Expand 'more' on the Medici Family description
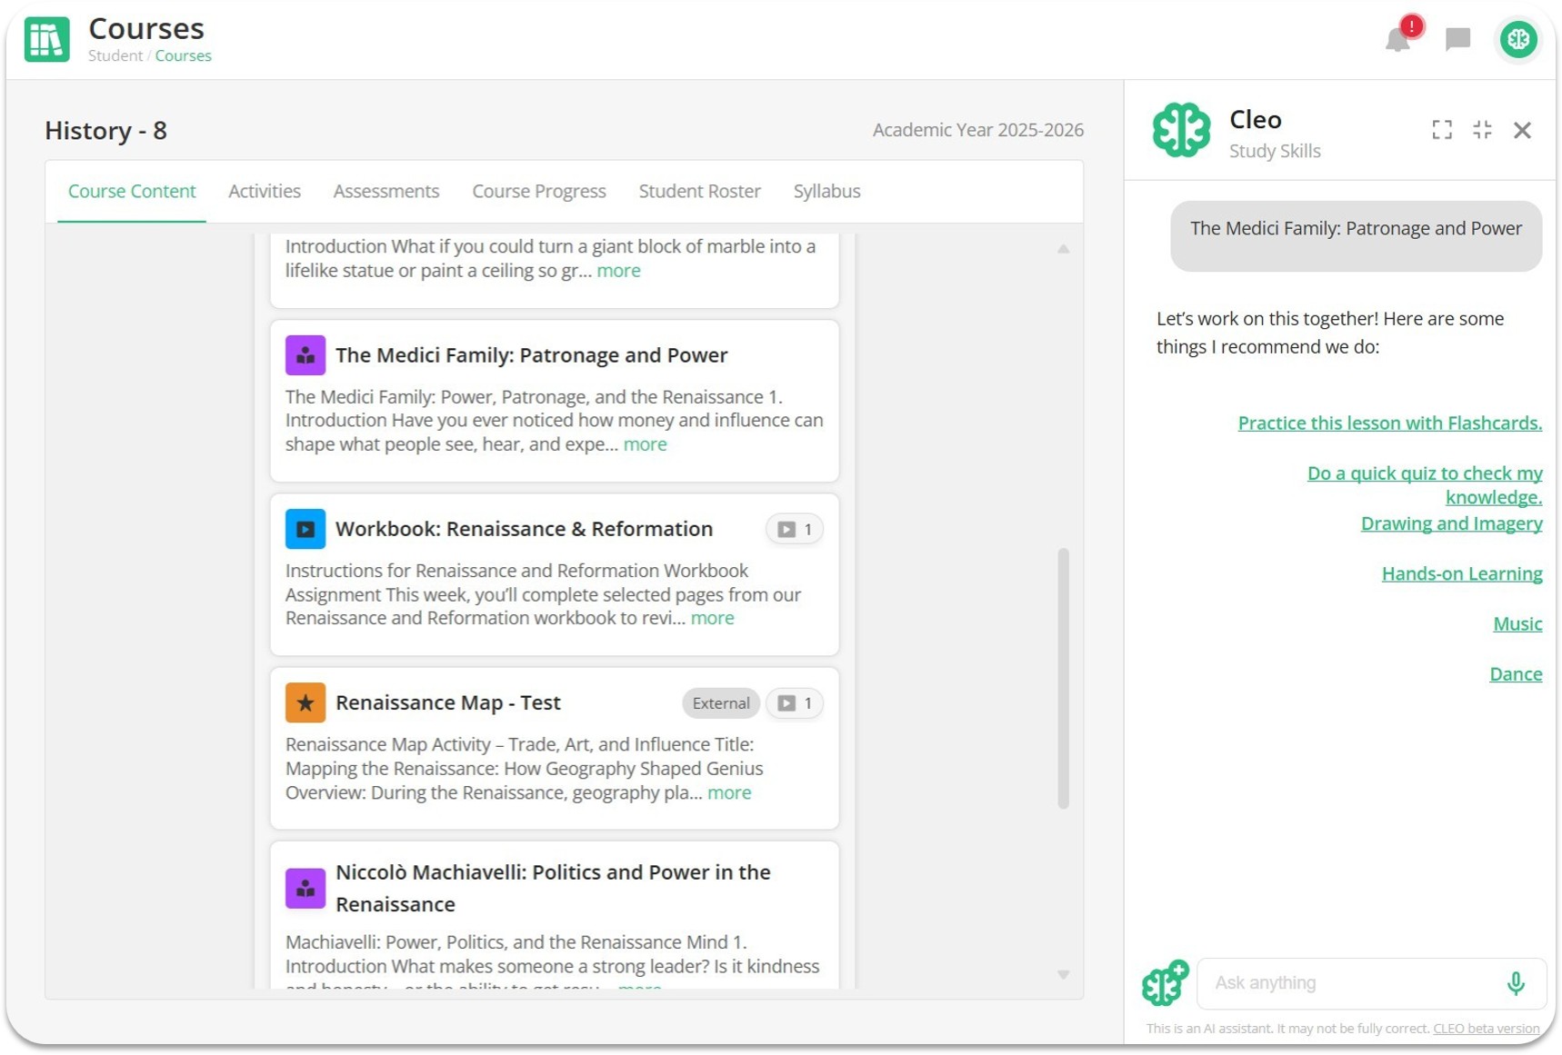 [x=646, y=444]
